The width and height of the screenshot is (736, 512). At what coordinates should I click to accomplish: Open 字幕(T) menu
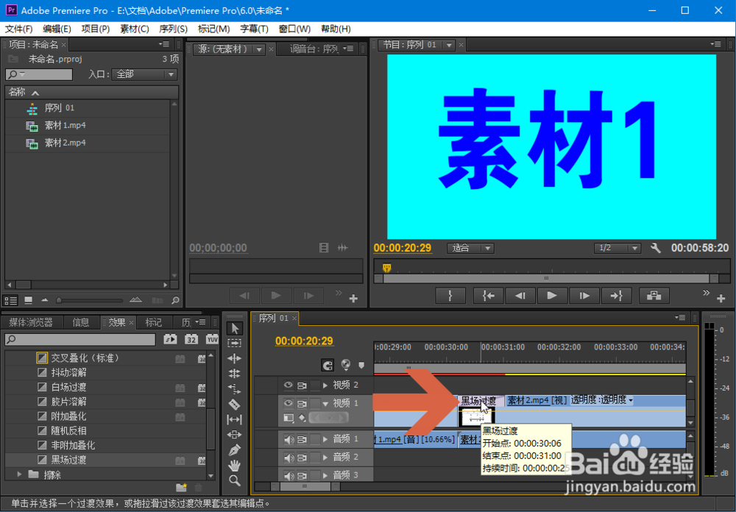tap(254, 29)
